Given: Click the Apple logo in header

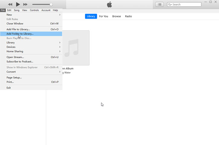Looking at the screenshot, I should coord(109,5).
